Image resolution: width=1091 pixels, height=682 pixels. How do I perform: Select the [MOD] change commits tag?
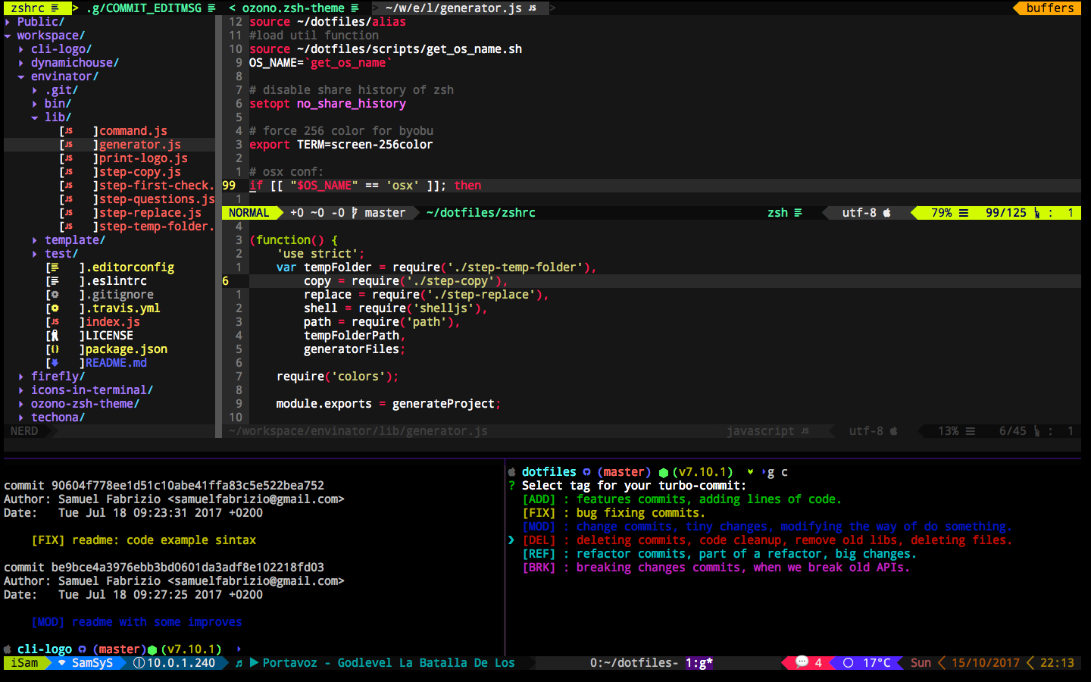pos(767,527)
